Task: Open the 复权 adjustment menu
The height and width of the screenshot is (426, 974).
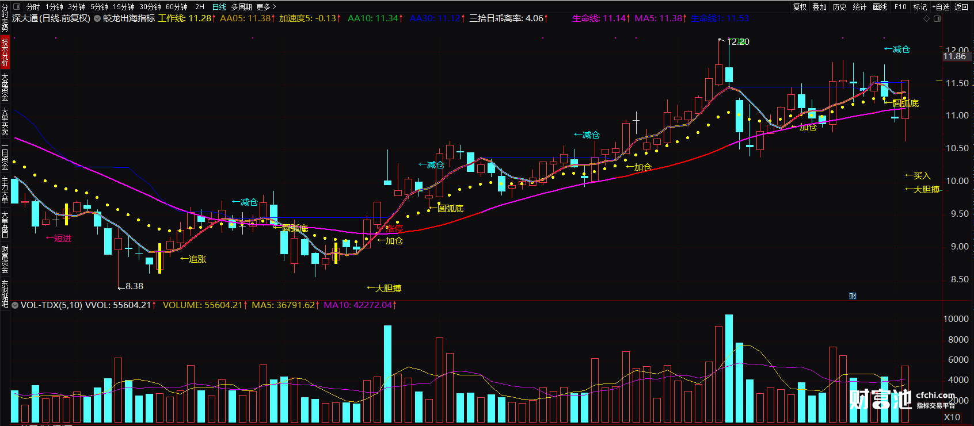Action: [800, 7]
